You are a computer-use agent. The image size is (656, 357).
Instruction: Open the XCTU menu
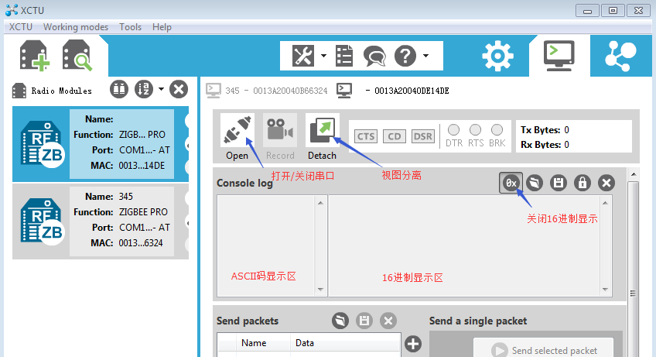tap(20, 27)
